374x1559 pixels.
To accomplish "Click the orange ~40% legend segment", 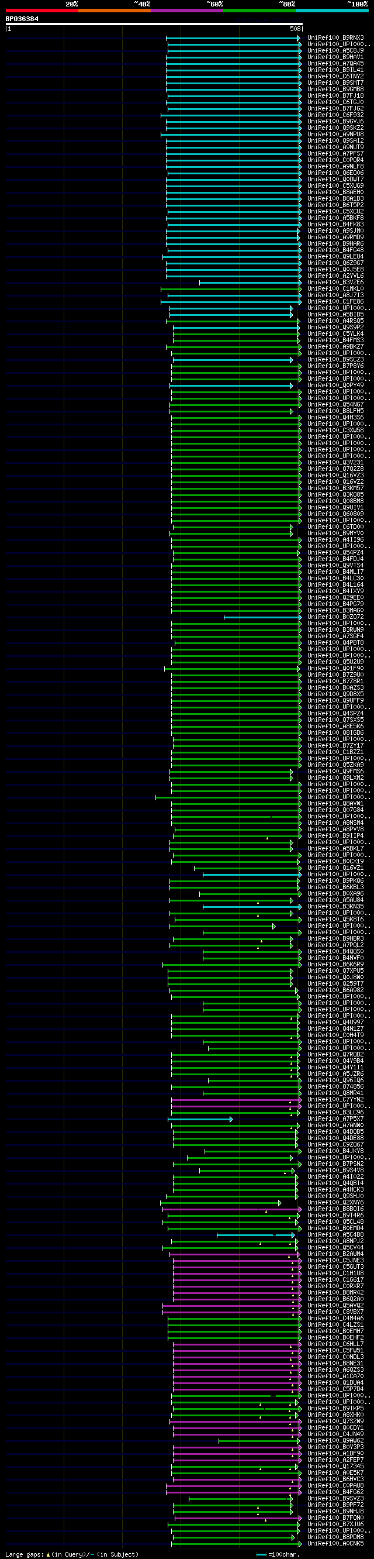I will [x=115, y=11].
